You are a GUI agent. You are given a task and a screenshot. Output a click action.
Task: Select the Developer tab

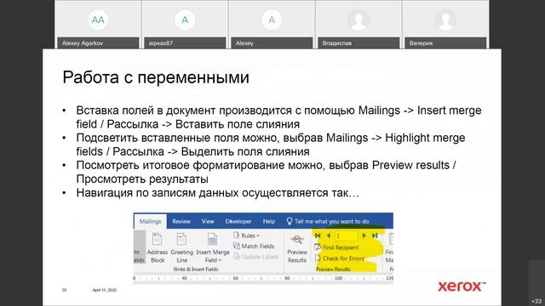(238, 221)
